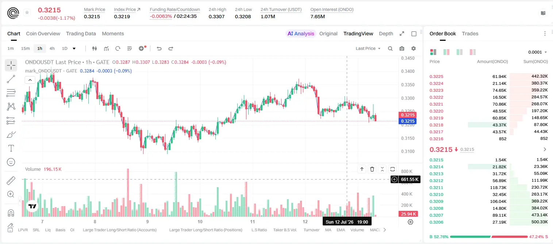Click the undo arrow in chart toolbar
This screenshot has height=244, width=553.
tap(159, 48)
